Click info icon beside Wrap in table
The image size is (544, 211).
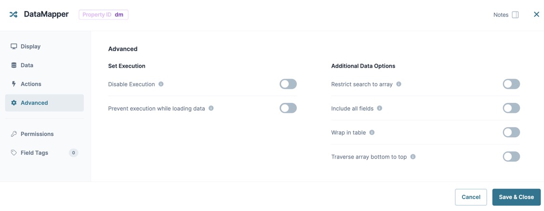[x=372, y=132]
